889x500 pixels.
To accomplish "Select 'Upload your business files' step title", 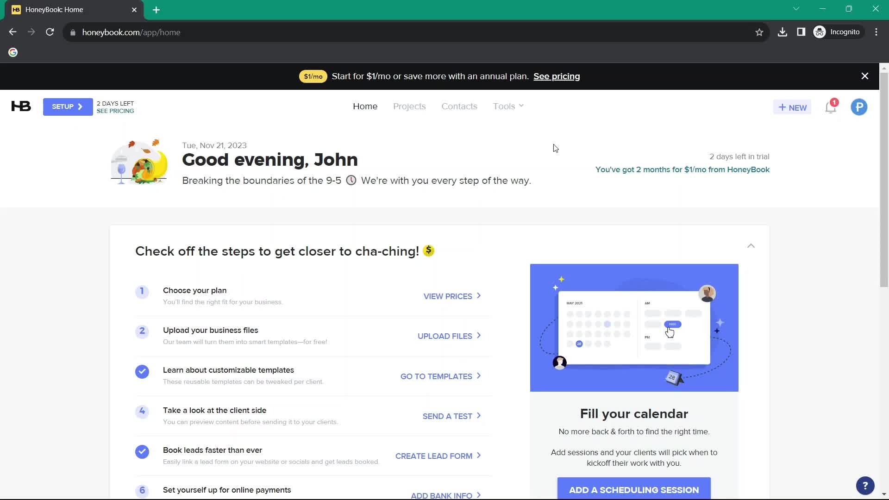I will coord(210,330).
